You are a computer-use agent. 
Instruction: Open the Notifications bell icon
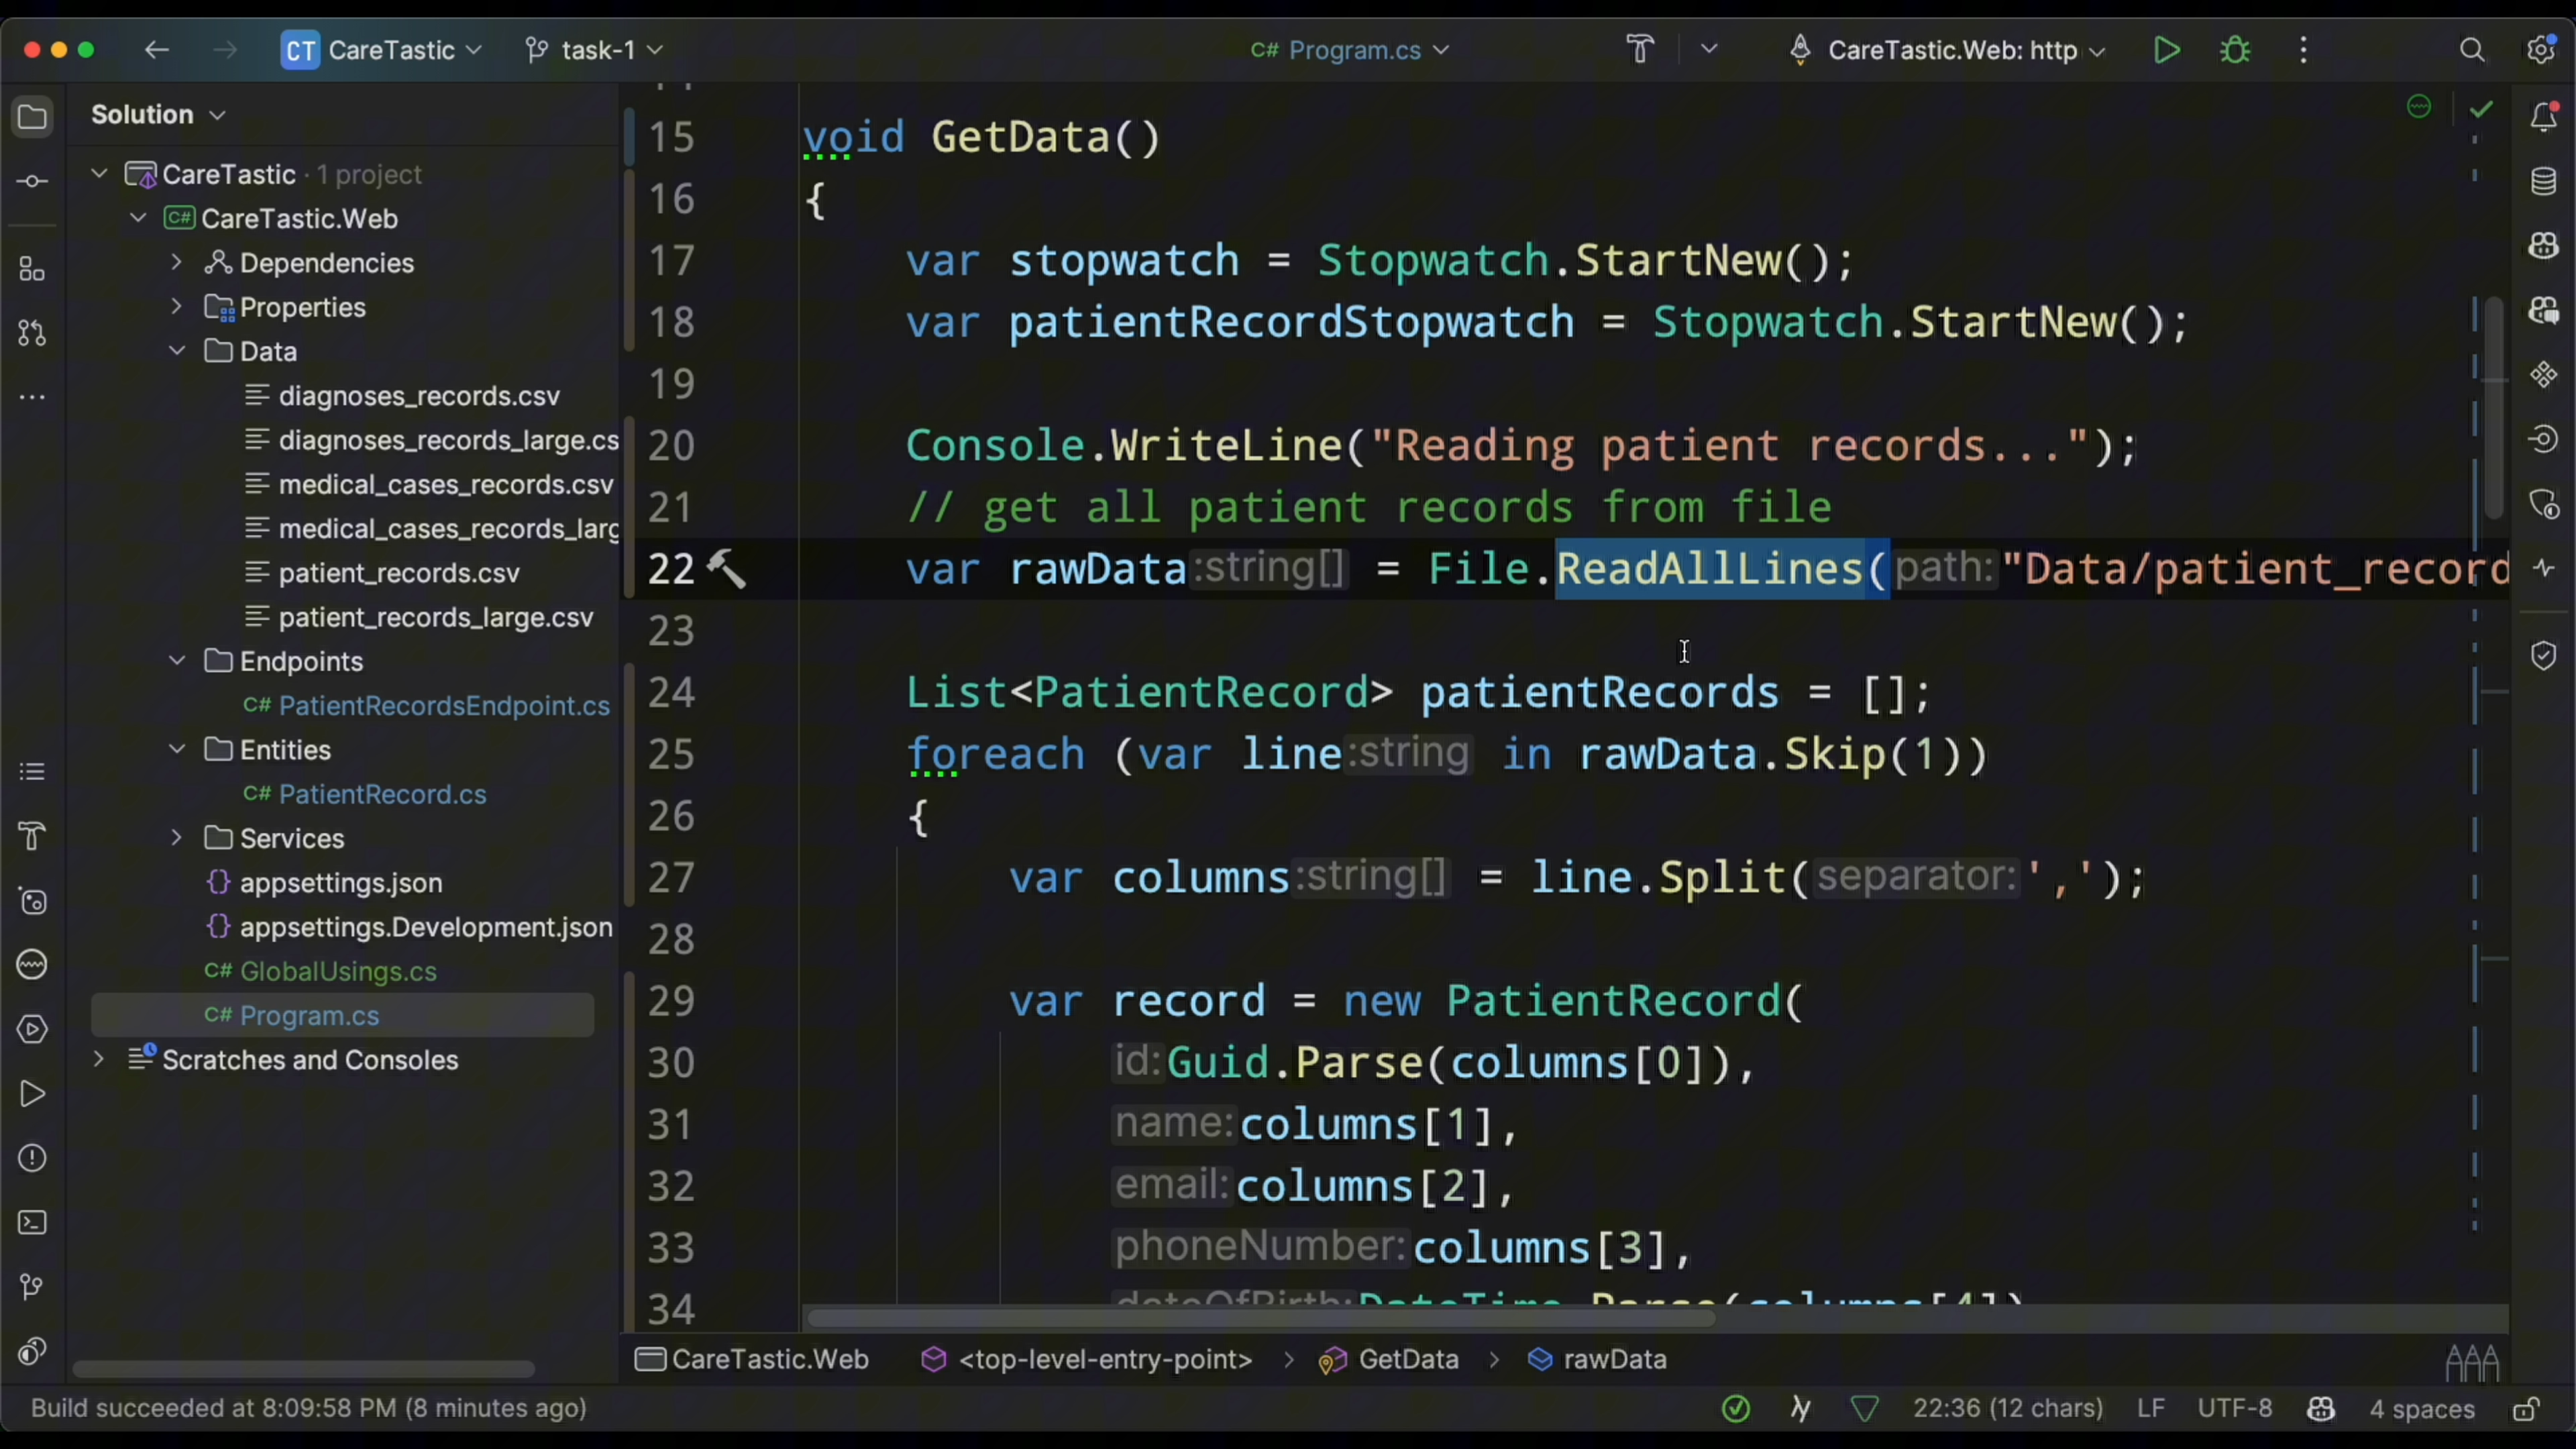point(2543,117)
